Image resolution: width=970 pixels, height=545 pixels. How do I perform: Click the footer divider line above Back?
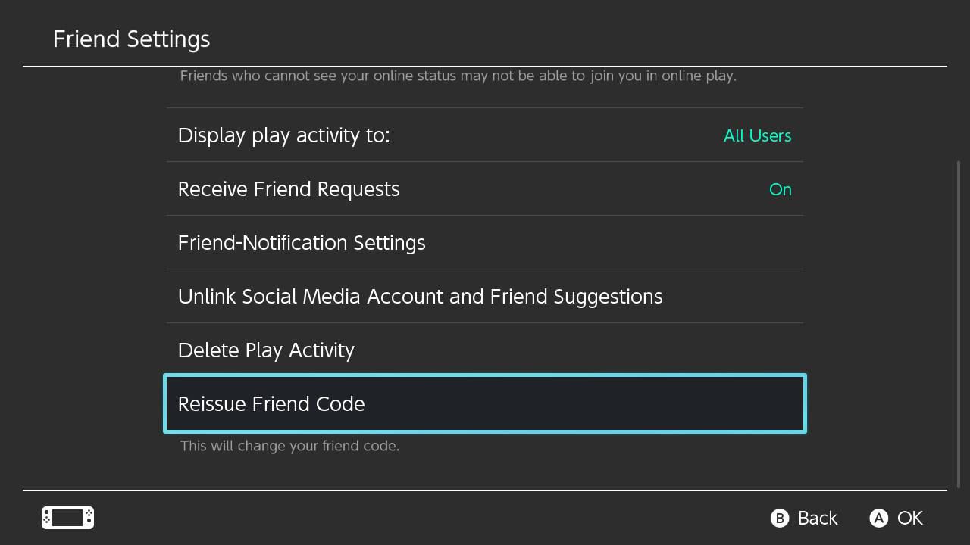coord(485,490)
